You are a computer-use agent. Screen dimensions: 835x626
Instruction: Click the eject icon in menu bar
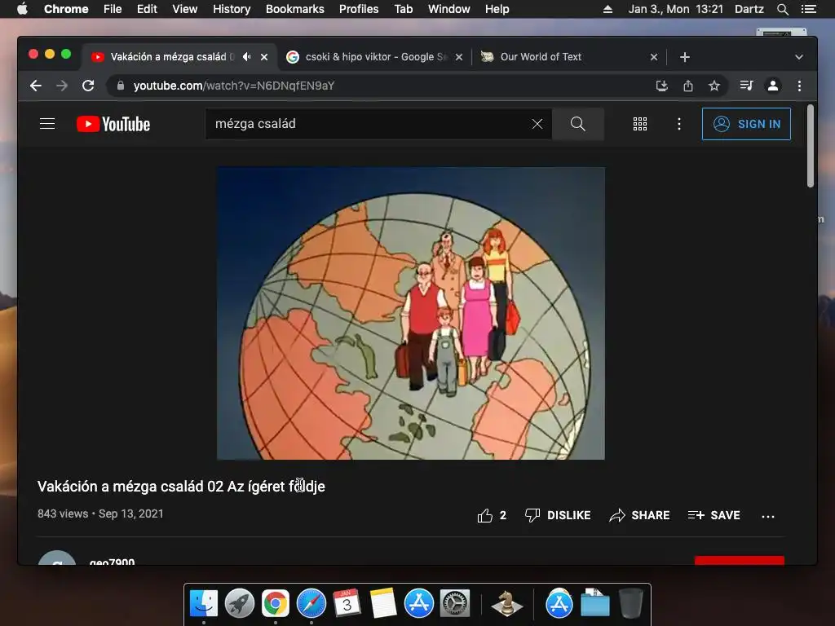click(x=607, y=9)
